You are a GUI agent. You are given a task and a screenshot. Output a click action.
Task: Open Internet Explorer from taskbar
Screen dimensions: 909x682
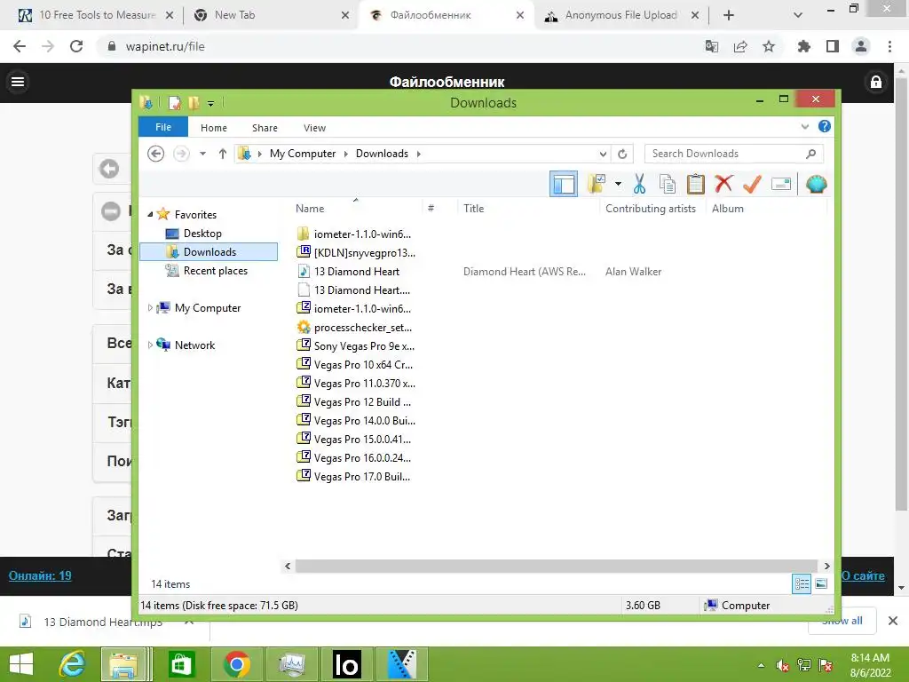[72, 664]
